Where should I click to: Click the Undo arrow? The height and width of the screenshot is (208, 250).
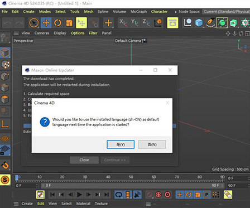[7, 23]
